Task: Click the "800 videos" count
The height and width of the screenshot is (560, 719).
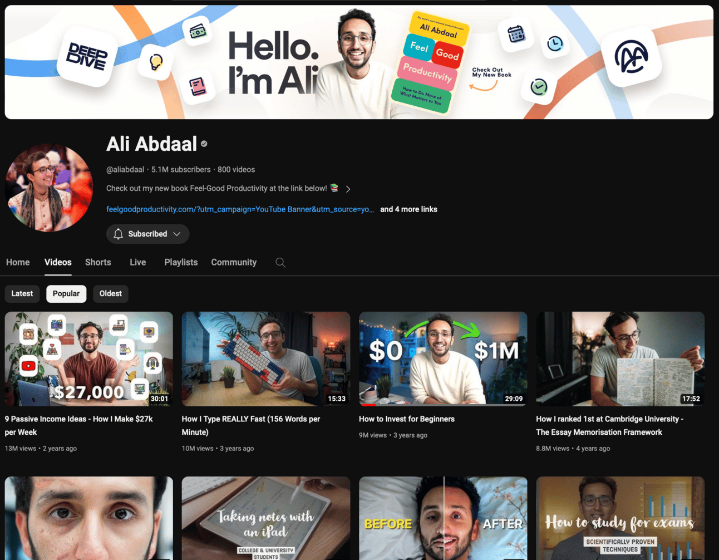Action: [236, 170]
